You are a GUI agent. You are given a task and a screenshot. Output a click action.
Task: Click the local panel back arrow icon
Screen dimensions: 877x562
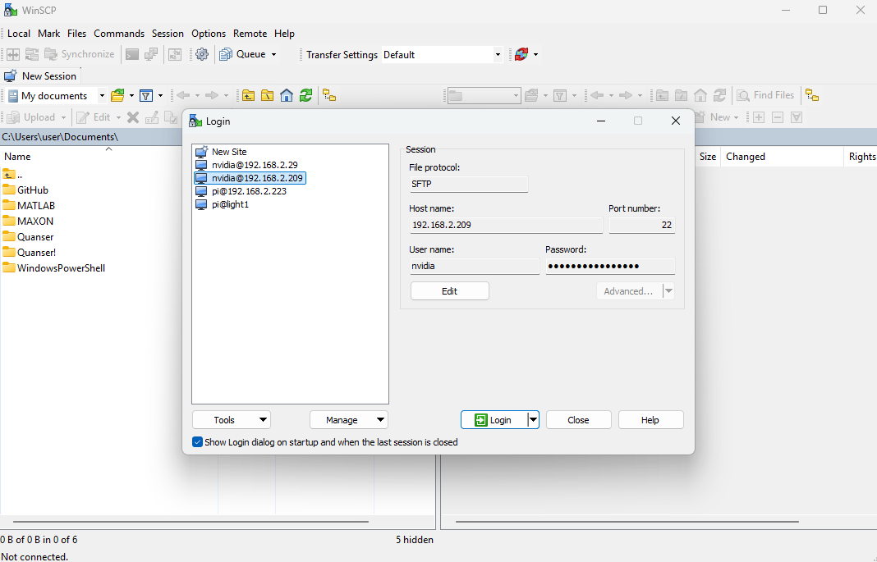coord(183,95)
